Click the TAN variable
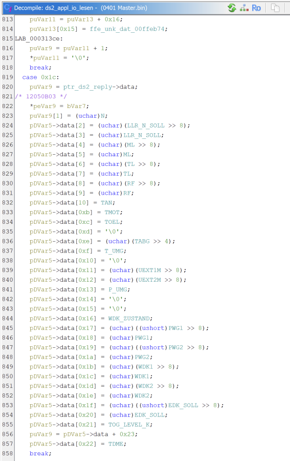Screen dimensions: 290x461 pos(106,202)
